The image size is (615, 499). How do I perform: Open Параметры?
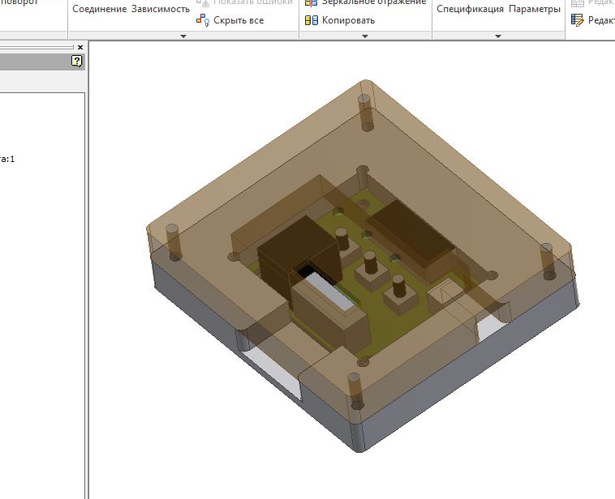[x=535, y=9]
